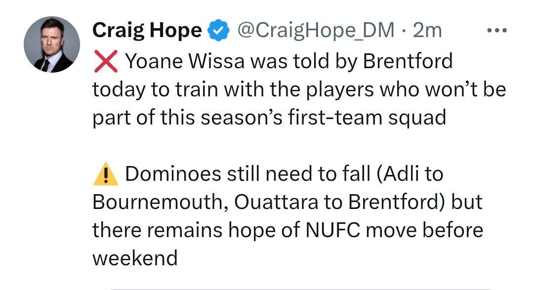Open Craig Hope's profile picture
The height and width of the screenshot is (290, 533).
point(52,44)
